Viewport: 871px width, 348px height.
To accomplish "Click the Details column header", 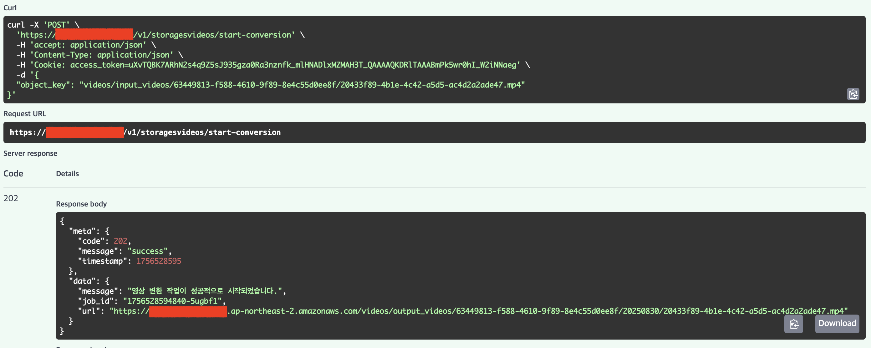I will click(67, 173).
